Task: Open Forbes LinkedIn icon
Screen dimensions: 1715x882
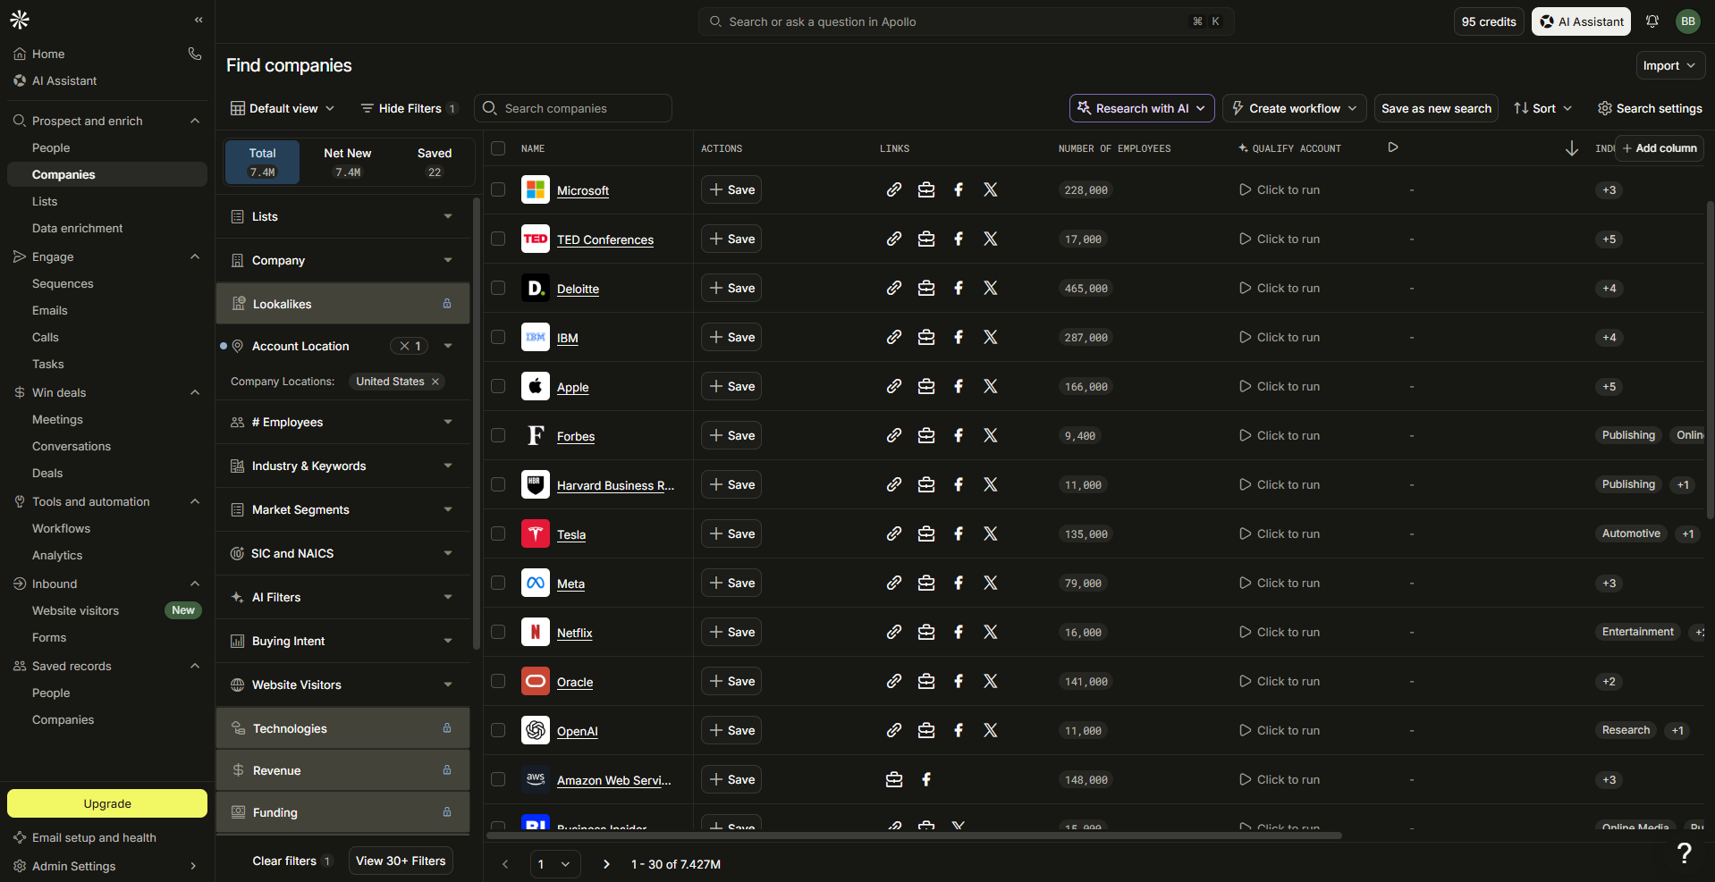Action: click(926, 435)
